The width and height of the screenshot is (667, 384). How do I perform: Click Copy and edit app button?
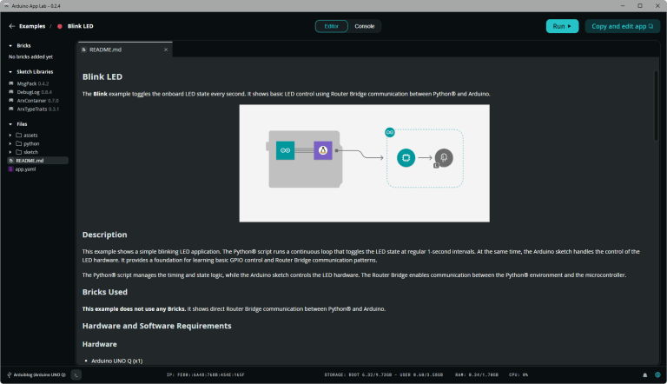pyautogui.click(x=623, y=26)
